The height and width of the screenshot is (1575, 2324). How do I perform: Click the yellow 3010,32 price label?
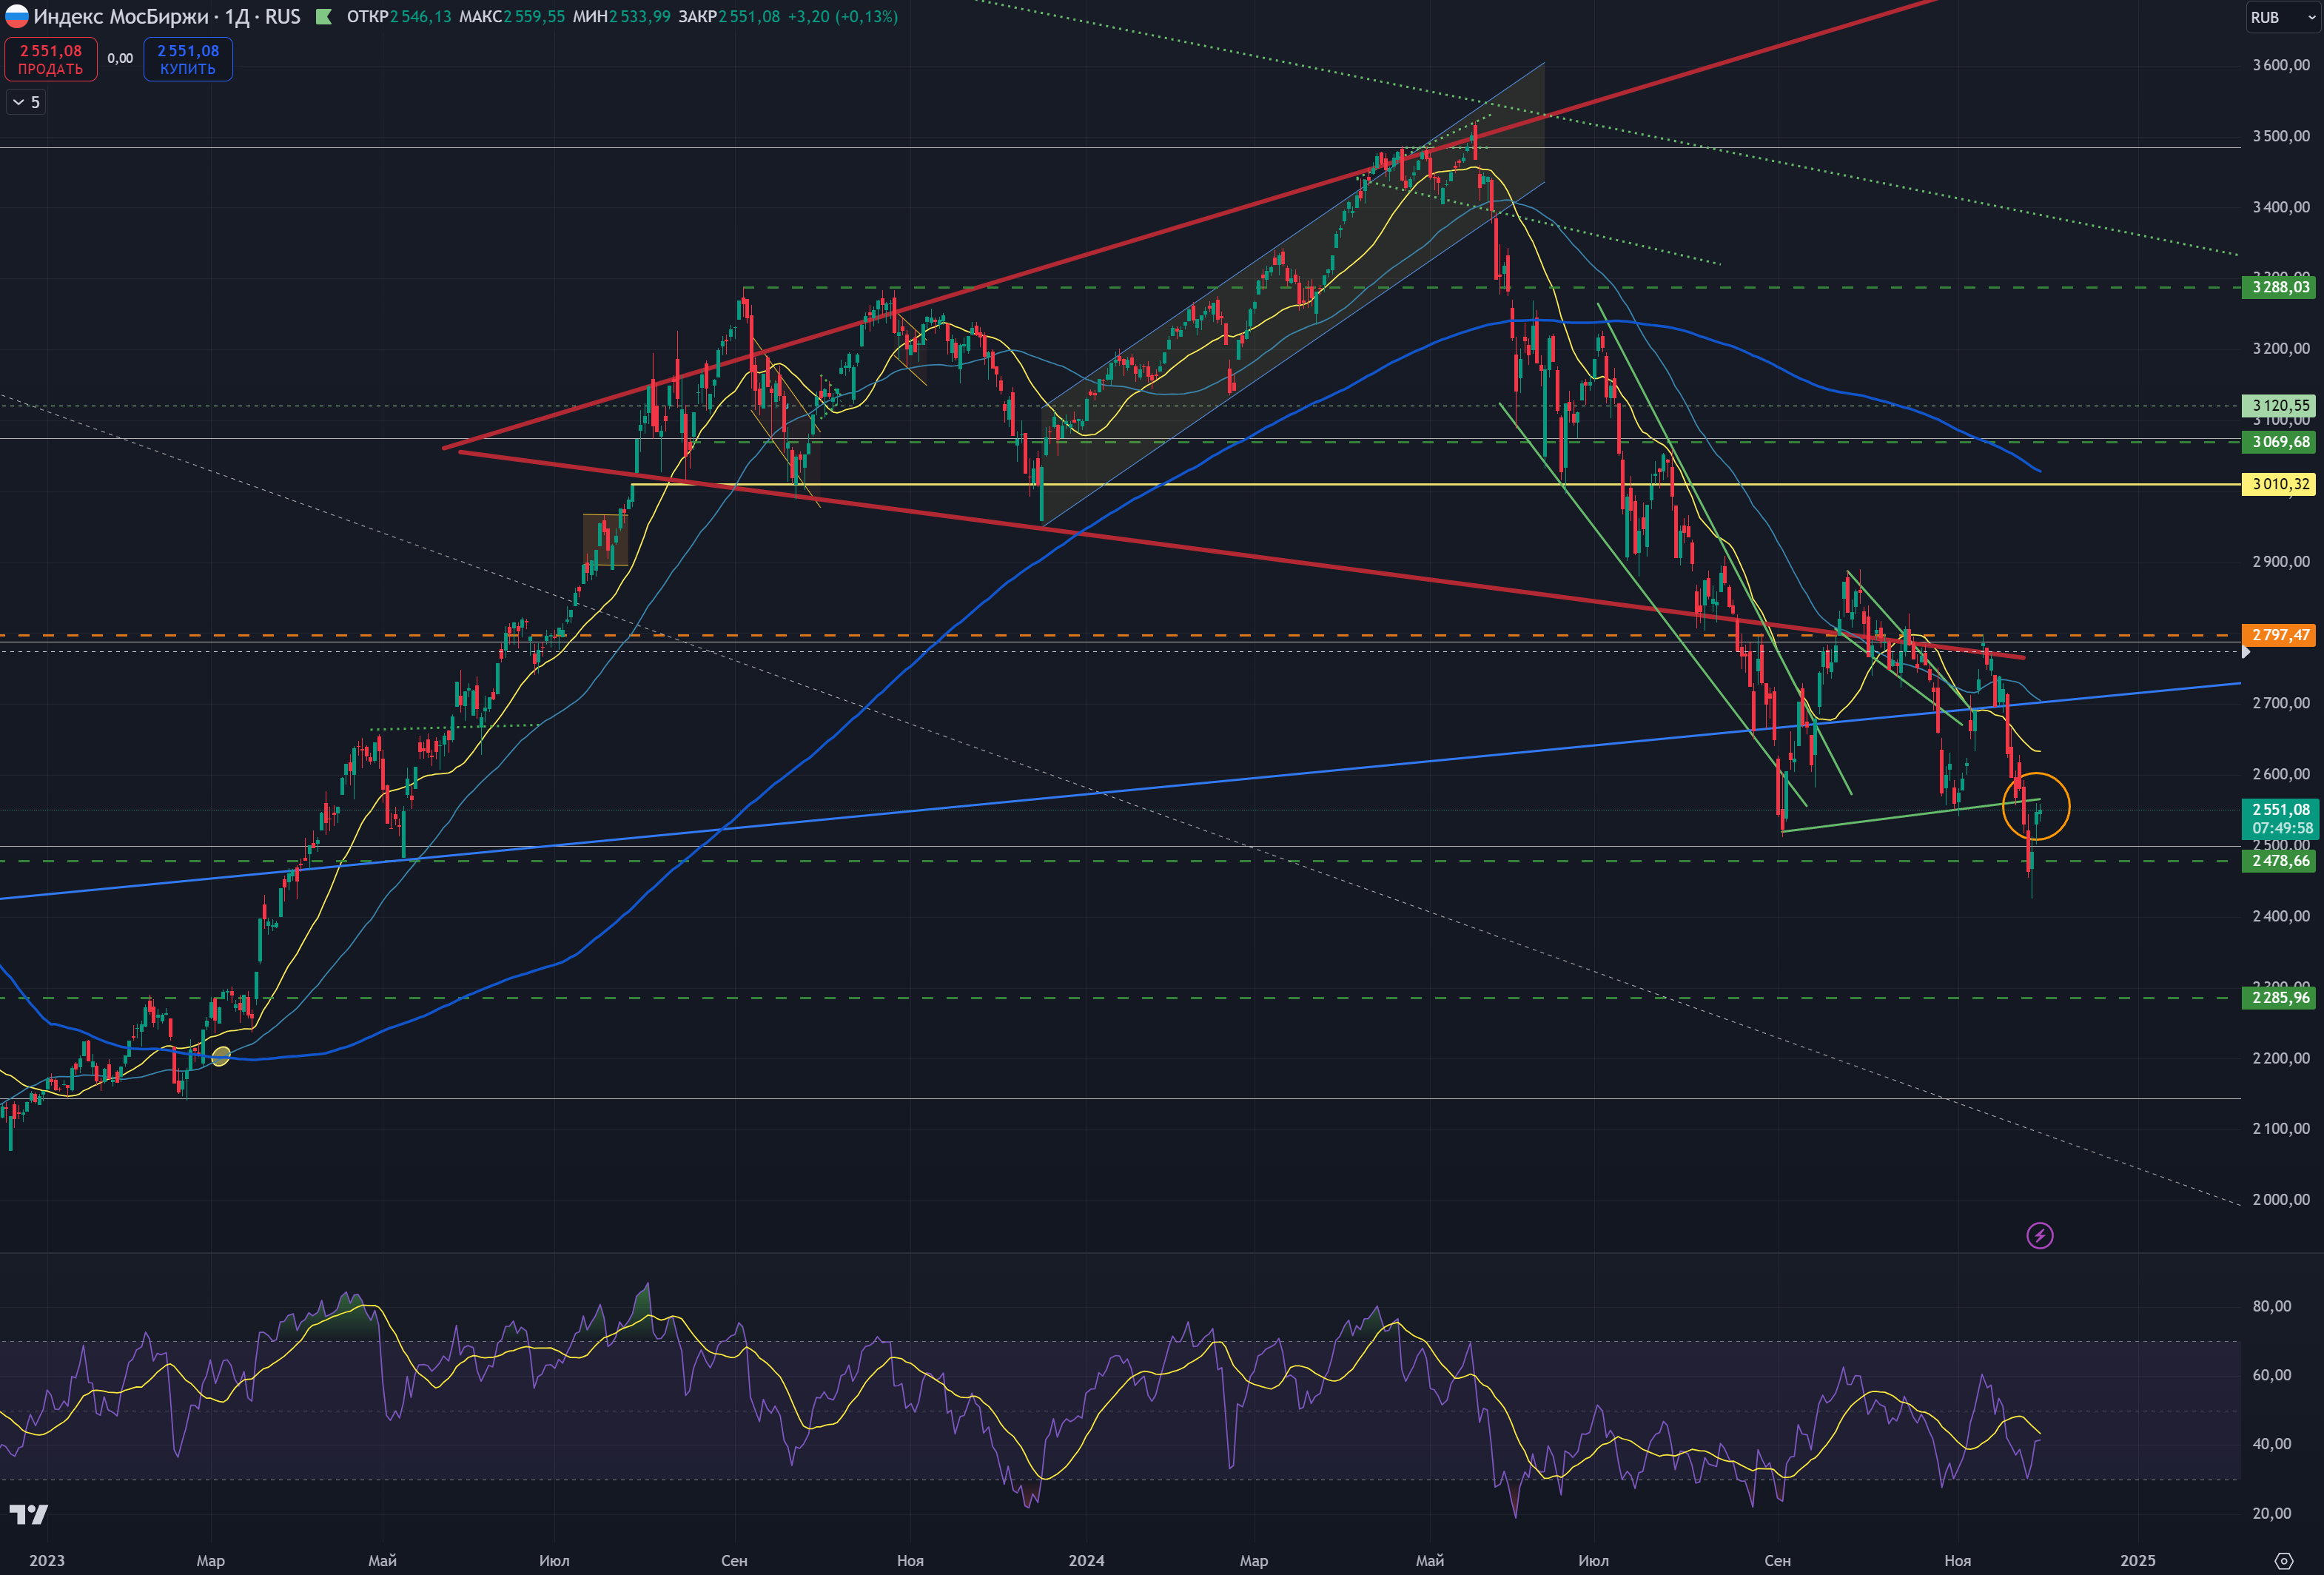tap(2280, 484)
